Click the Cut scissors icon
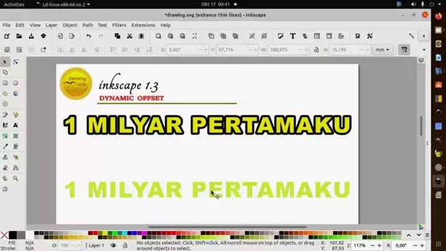 tap(129, 37)
